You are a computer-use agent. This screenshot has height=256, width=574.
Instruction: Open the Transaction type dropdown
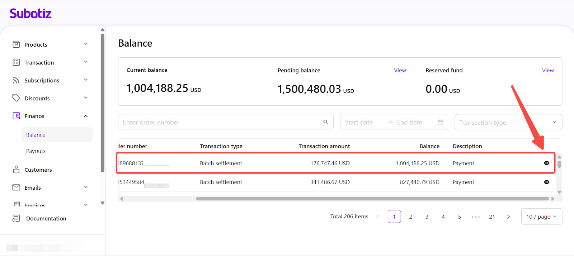[508, 122]
